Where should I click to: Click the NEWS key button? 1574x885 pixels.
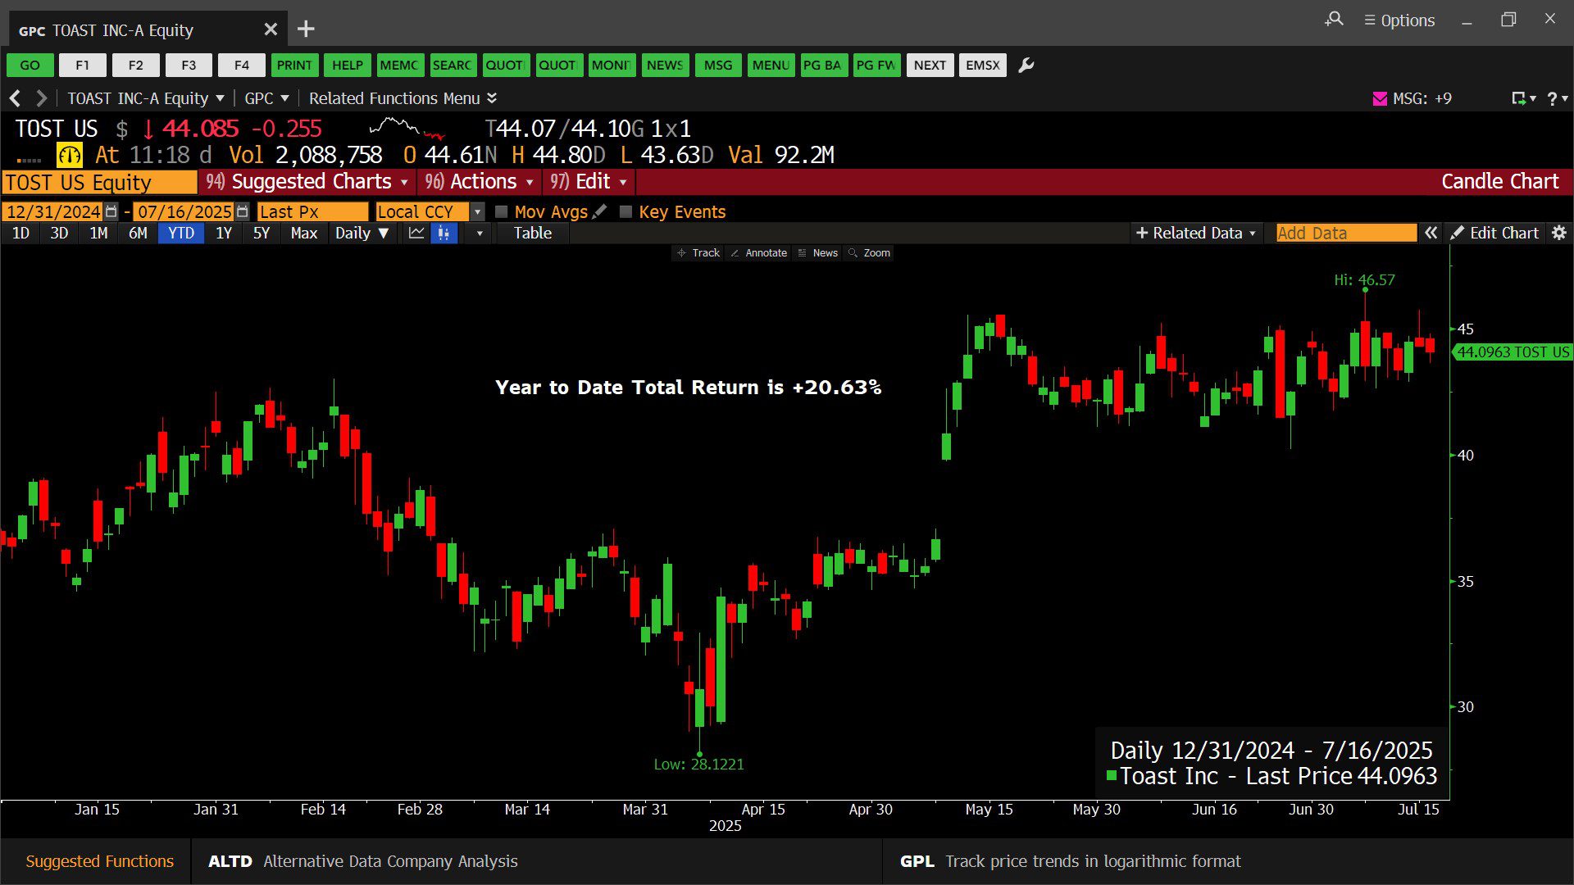point(665,66)
